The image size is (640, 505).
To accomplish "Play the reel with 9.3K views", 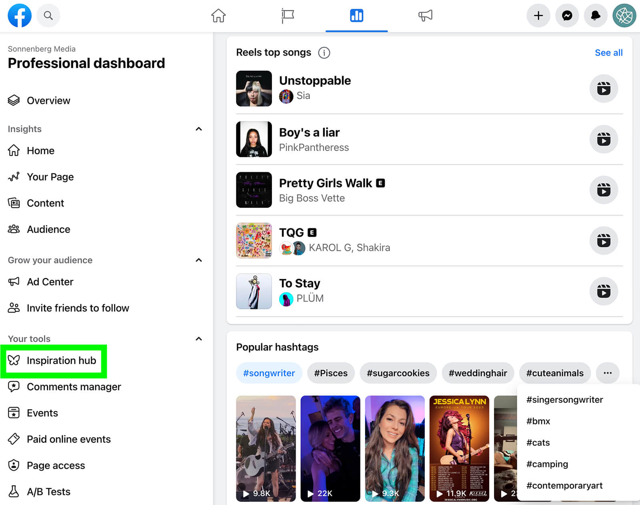I will (x=395, y=448).
